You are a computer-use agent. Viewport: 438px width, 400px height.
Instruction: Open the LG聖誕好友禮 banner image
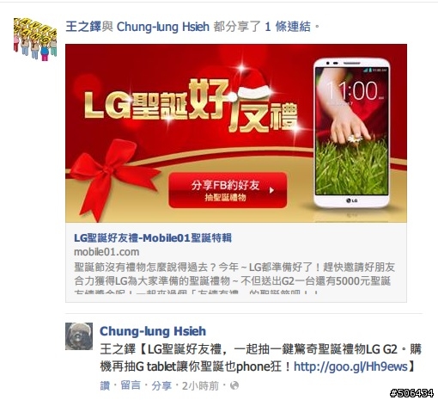[x=236, y=133]
